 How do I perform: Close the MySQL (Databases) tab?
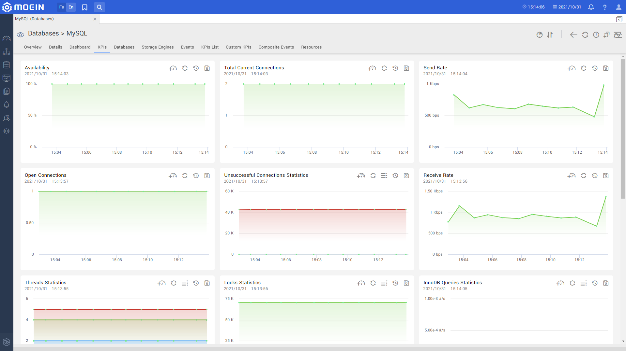tap(95, 19)
